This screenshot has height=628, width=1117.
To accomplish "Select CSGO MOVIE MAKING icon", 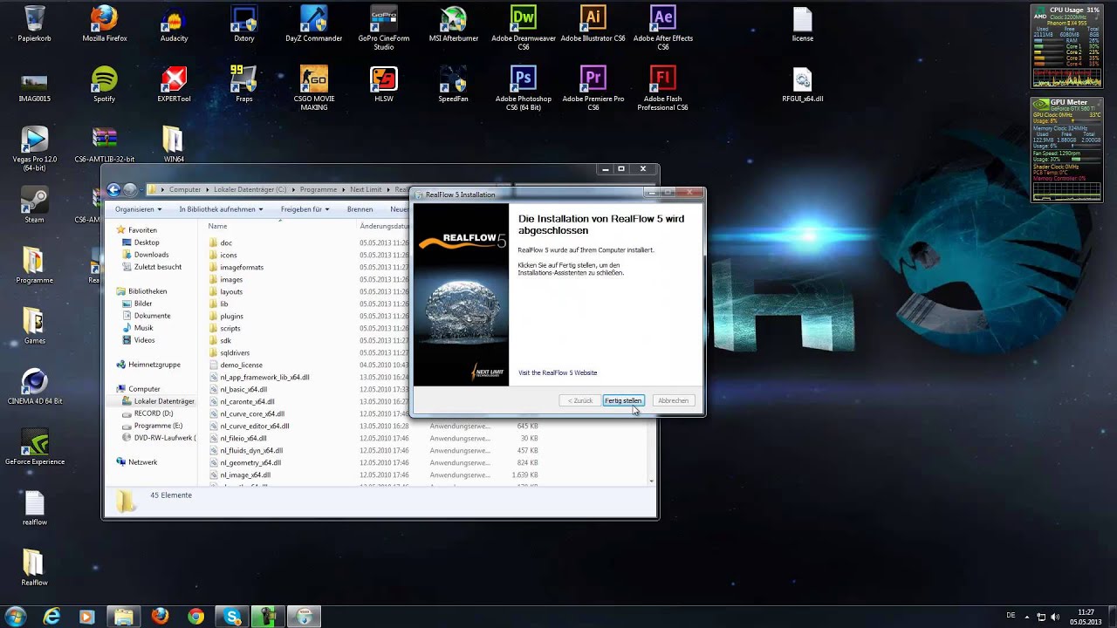I will [314, 88].
